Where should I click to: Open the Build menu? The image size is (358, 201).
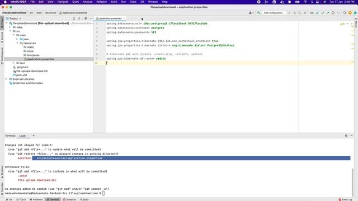(x=114, y=2)
